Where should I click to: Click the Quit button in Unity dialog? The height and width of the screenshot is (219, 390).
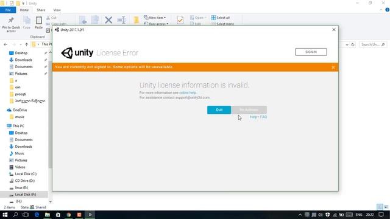pyautogui.click(x=219, y=109)
